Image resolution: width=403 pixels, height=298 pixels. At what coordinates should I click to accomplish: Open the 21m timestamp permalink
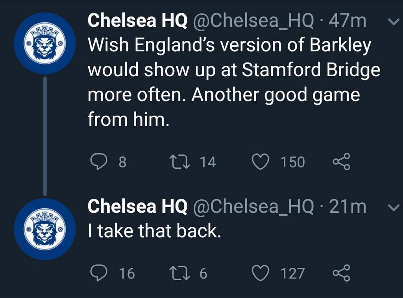click(348, 206)
